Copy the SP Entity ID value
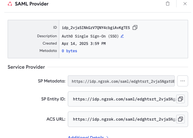The height and width of the screenshot is (138, 193). pyautogui.click(x=180, y=99)
